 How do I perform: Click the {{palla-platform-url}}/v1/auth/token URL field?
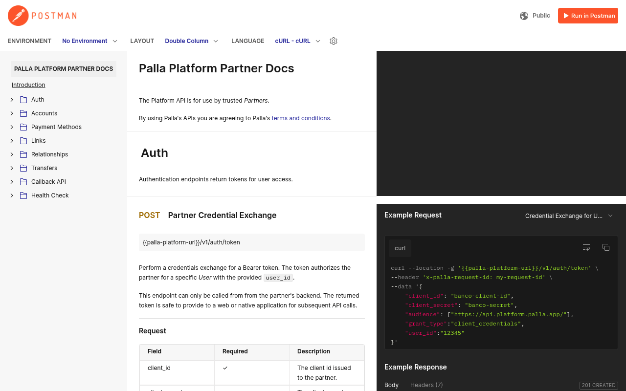click(x=252, y=242)
